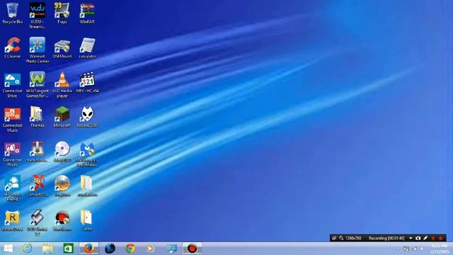Show hidden system tray icons
453x255 pixels.
[398, 249]
